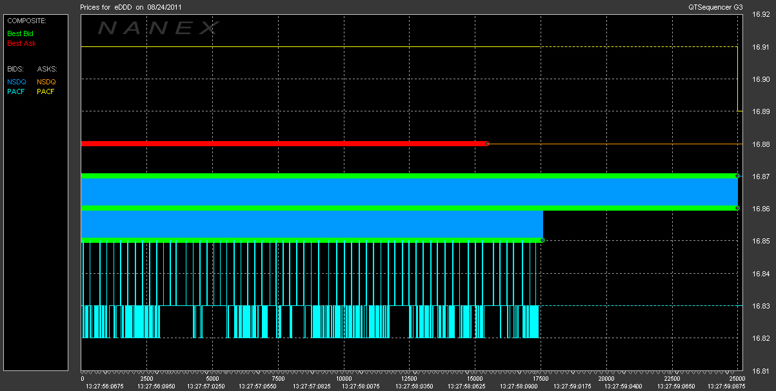Click the end marker of red Best Ask line

(x=487, y=144)
